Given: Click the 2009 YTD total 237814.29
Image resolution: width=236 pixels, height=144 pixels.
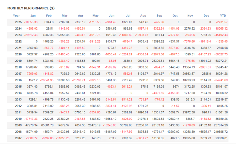Looking at the screenshot, I should pyautogui.click(x=220, y=125).
